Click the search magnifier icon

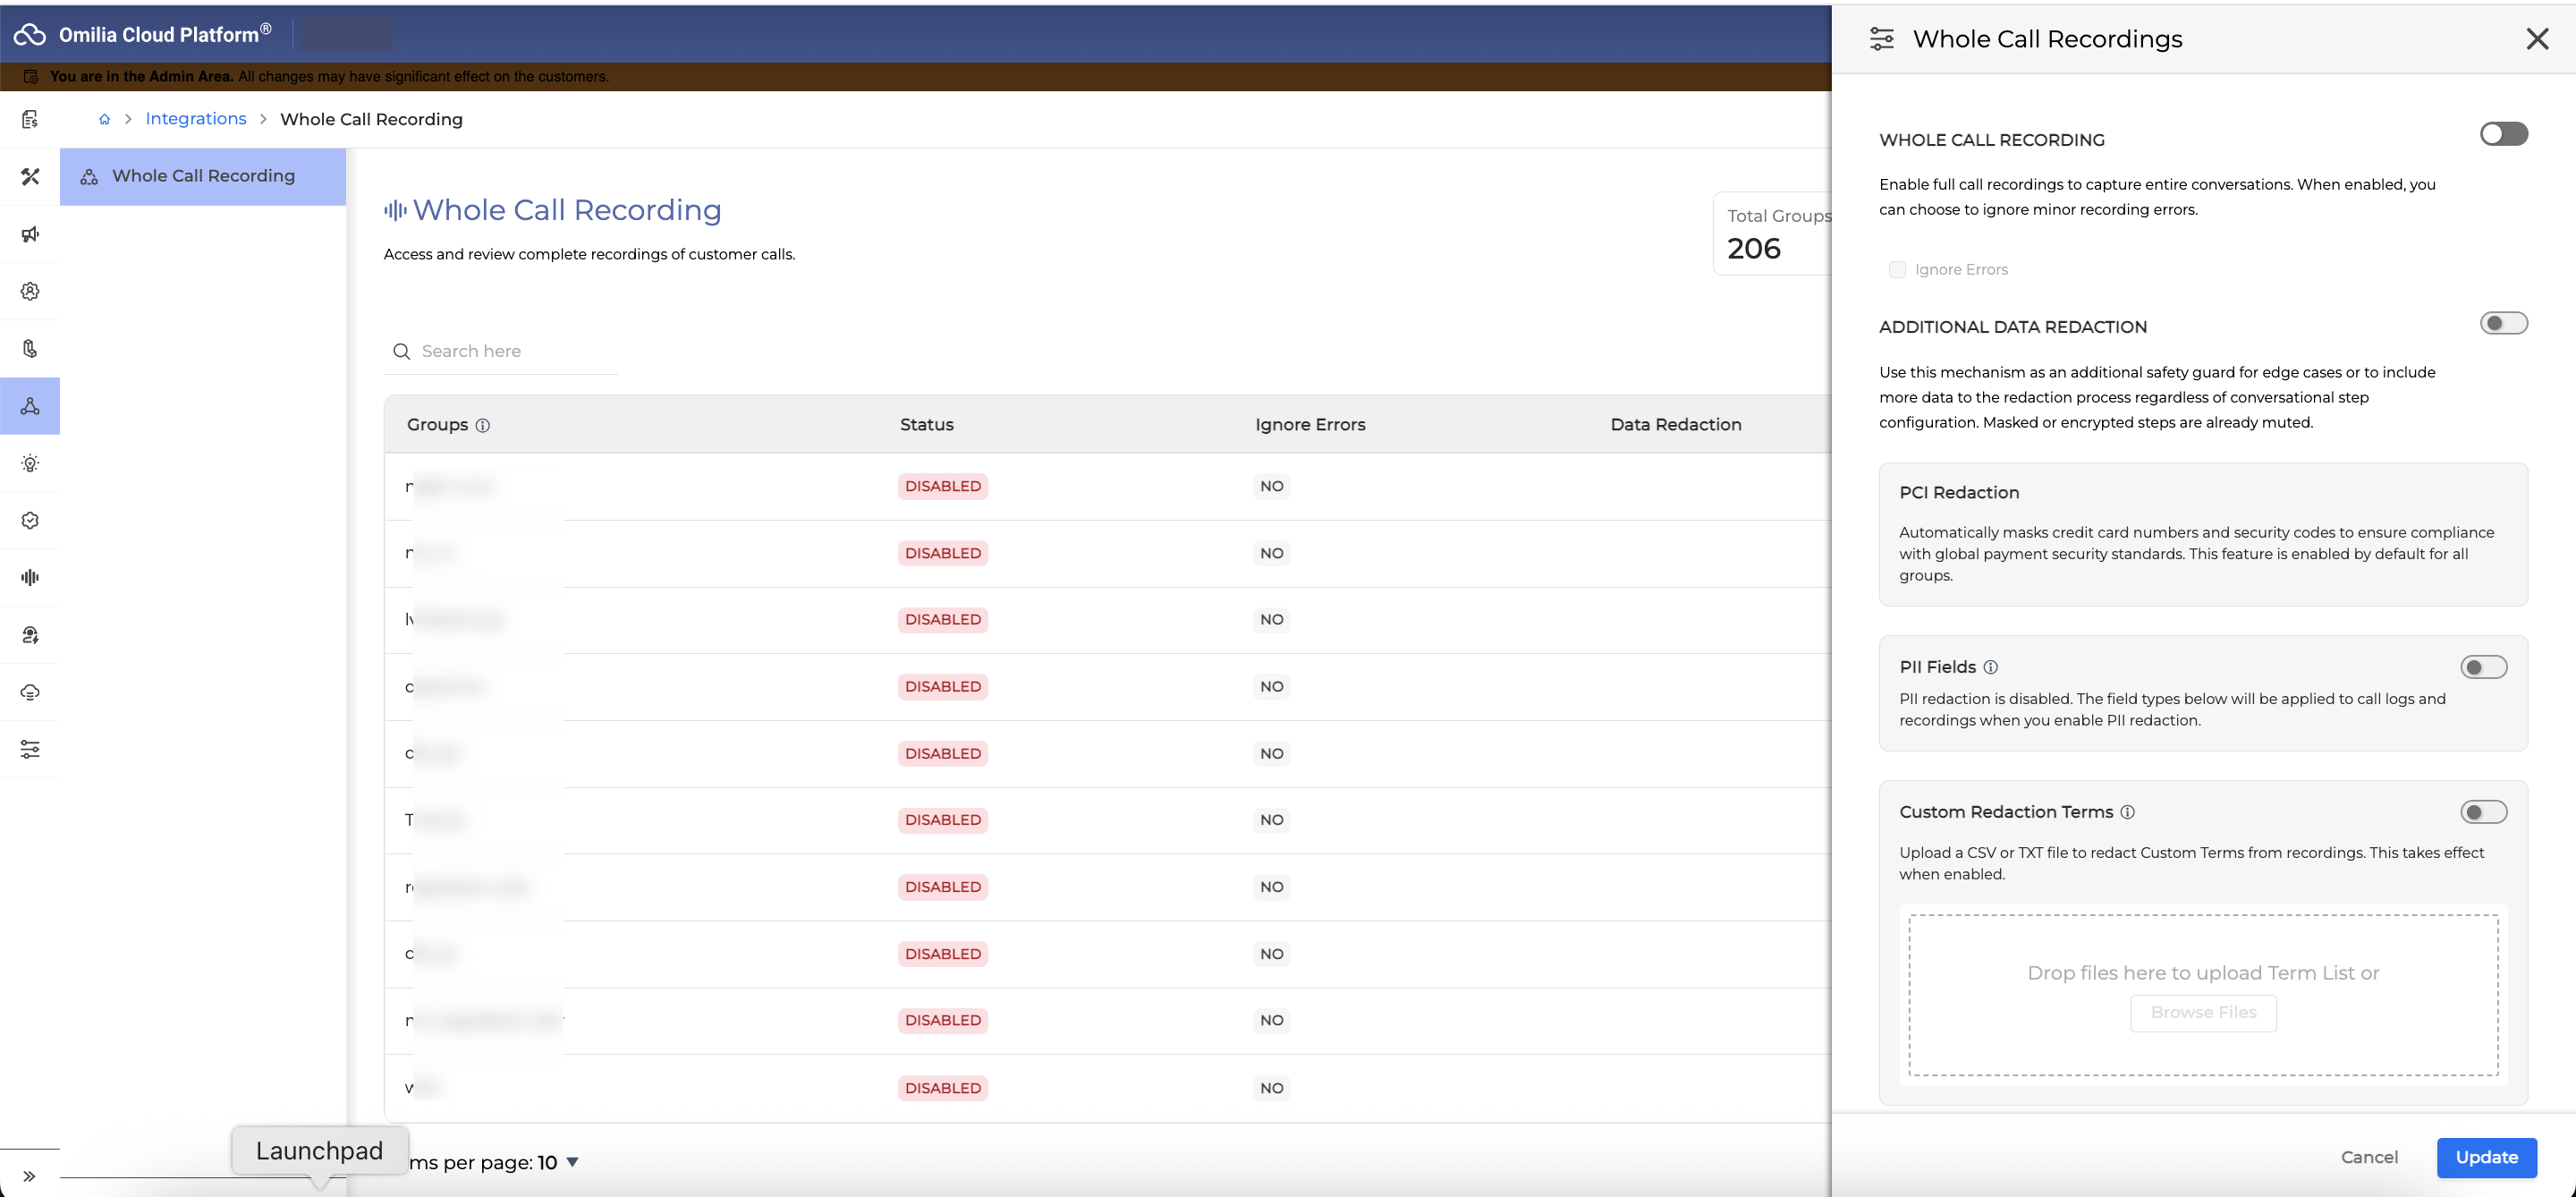click(402, 351)
